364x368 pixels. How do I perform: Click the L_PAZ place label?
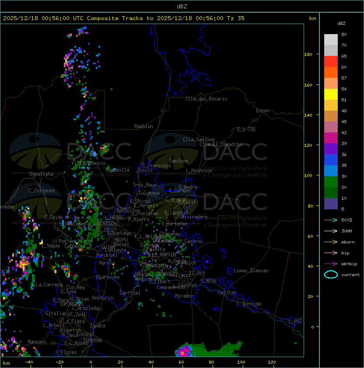(295, 321)
